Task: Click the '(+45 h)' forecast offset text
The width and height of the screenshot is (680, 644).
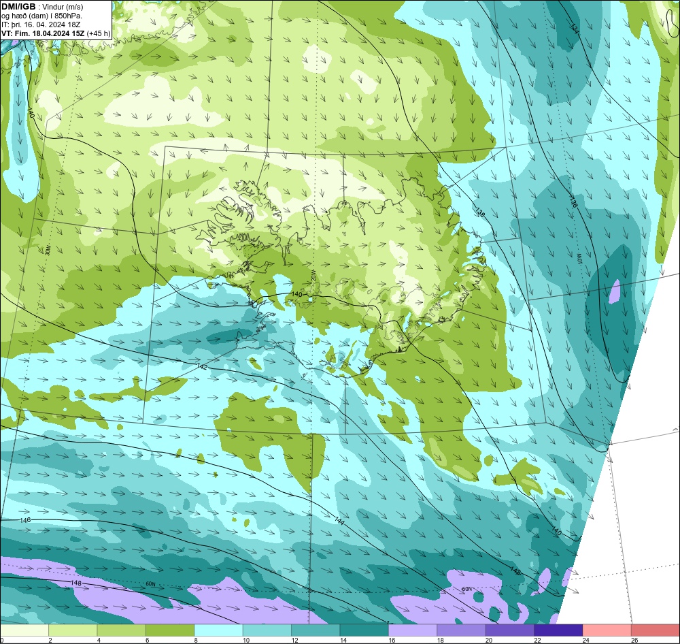Action: point(99,33)
